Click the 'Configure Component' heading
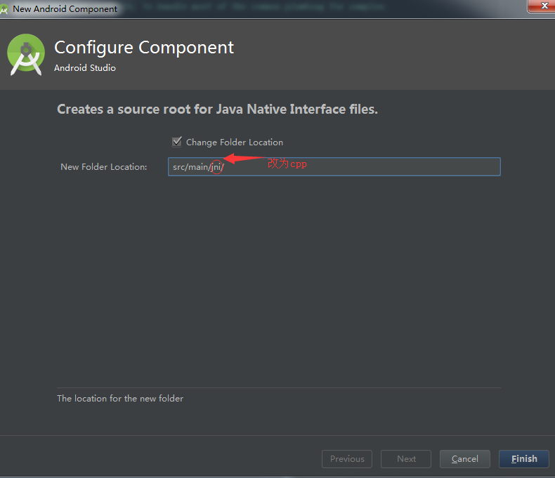 tap(144, 48)
